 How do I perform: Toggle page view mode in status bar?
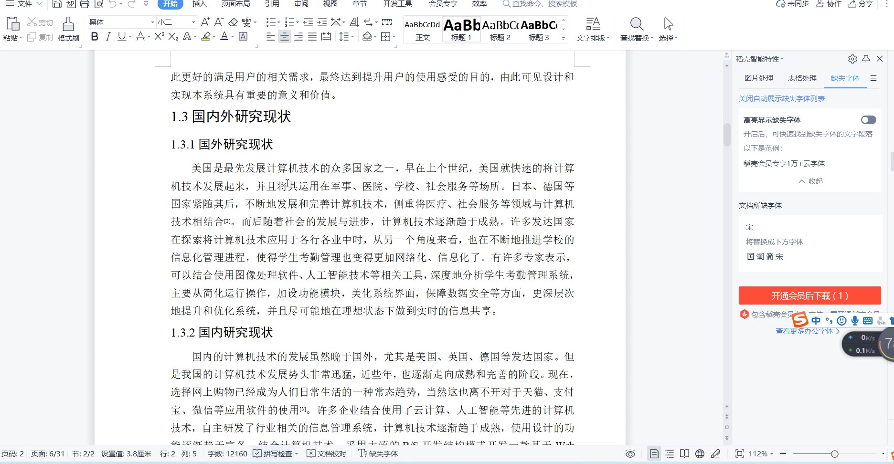654,453
